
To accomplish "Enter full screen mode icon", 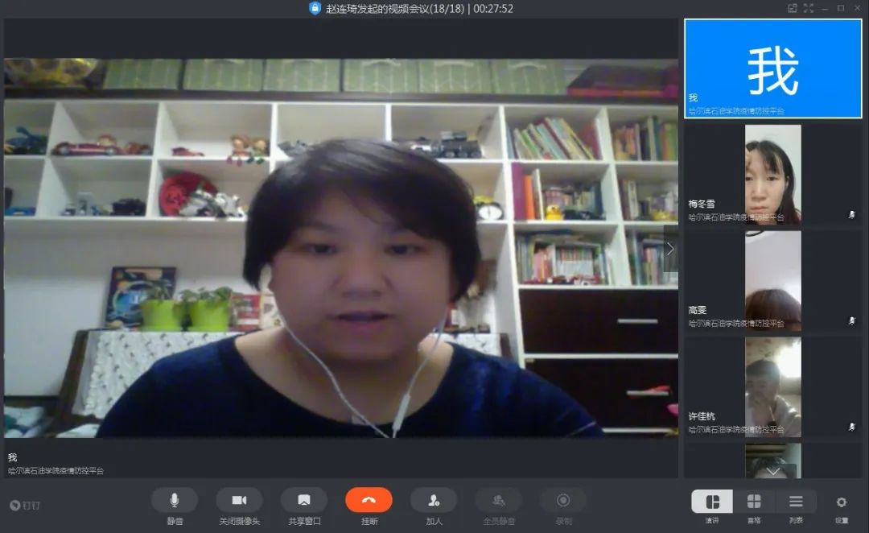I will pyautogui.click(x=809, y=8).
